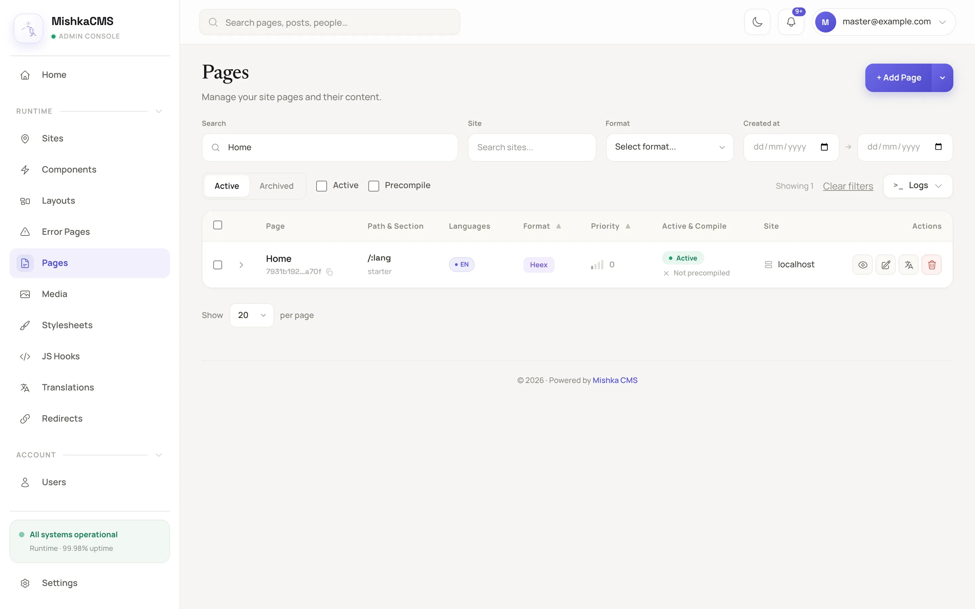
Task: Open the Select format dropdown
Action: click(x=670, y=147)
